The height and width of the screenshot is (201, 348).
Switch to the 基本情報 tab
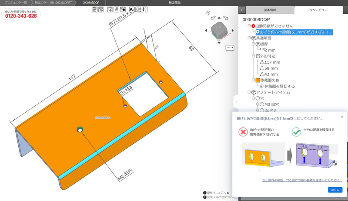(270, 10)
